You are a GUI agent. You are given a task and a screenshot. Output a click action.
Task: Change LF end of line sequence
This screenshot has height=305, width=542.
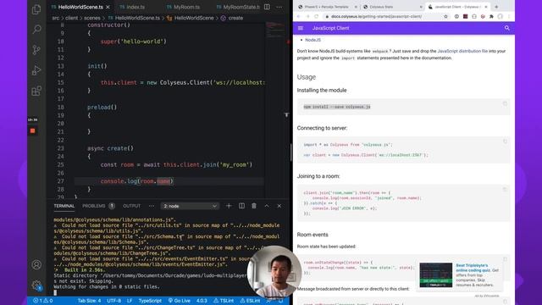(x=130, y=301)
